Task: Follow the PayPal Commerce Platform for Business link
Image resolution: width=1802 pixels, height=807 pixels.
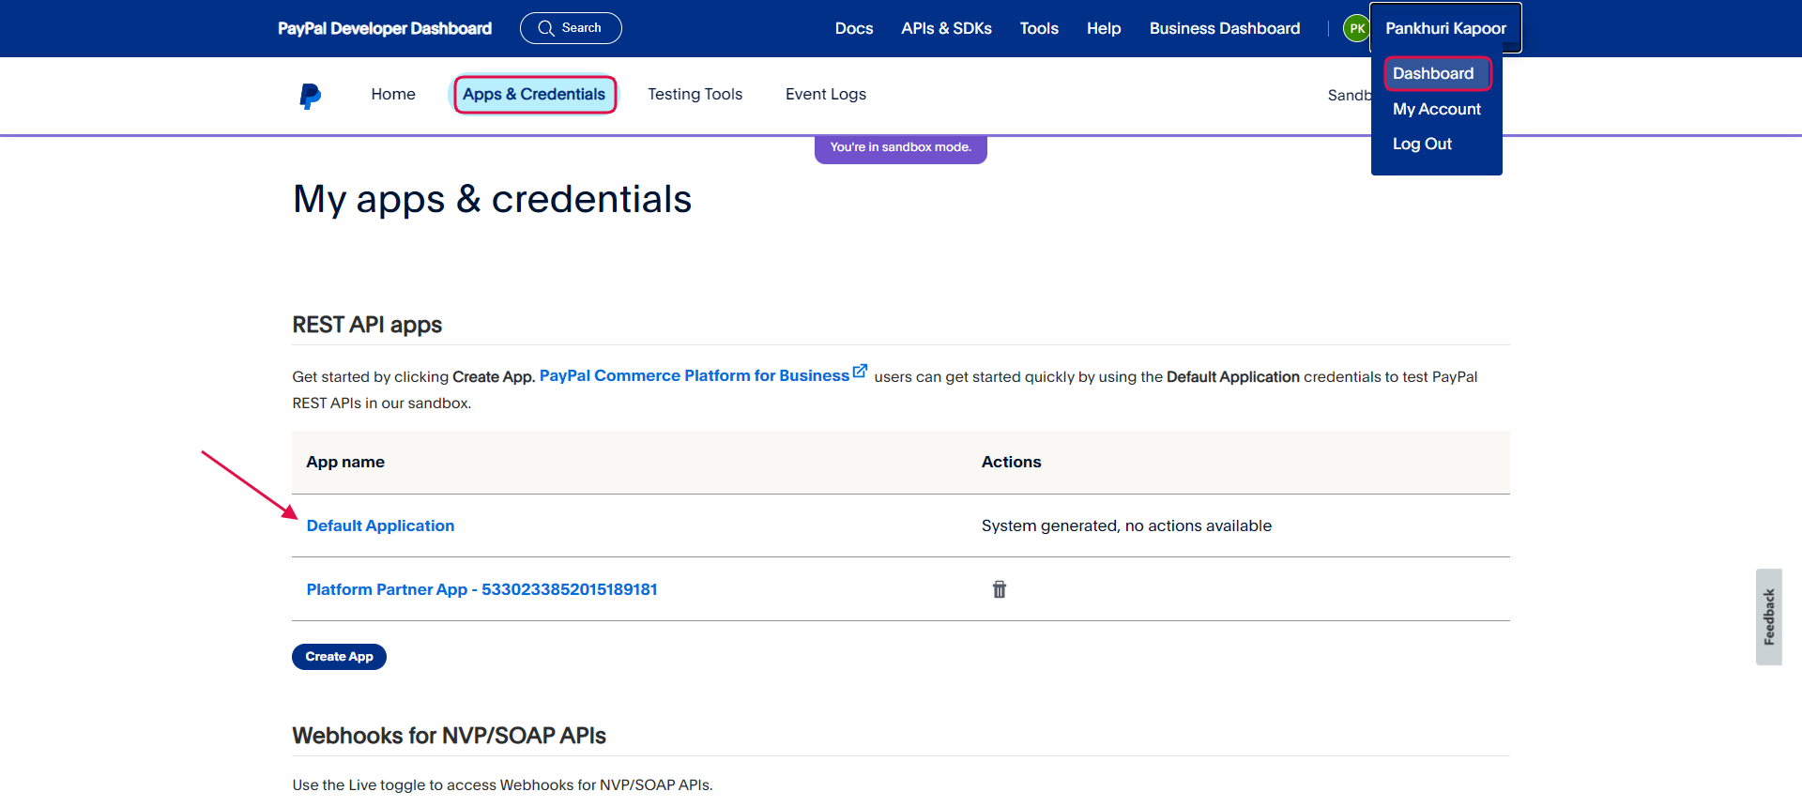Action: pos(694,375)
